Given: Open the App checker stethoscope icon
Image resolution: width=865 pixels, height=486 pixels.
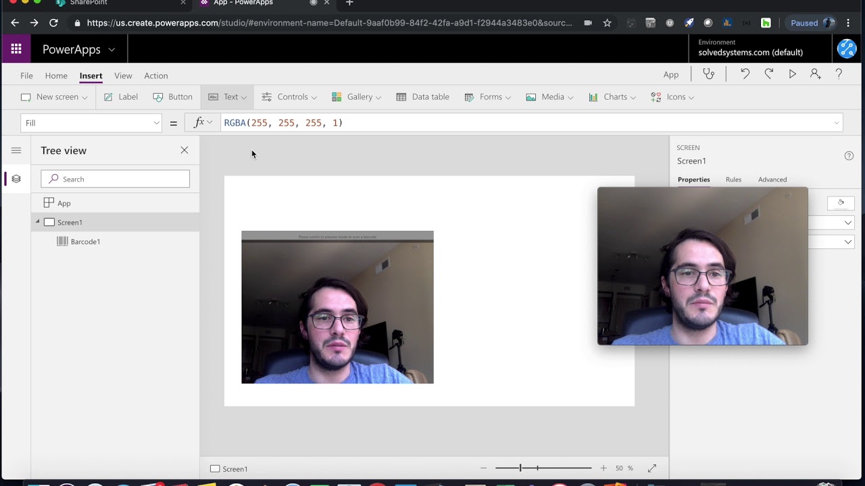Looking at the screenshot, I should tap(708, 74).
